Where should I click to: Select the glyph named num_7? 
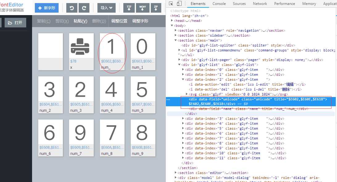81,138
